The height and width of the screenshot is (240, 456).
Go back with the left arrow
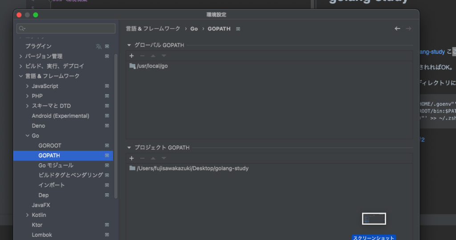[397, 28]
